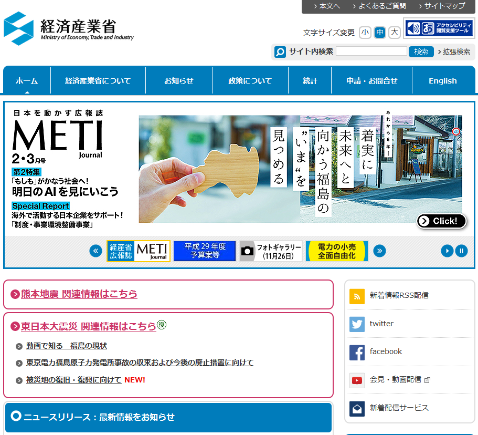
Task: Open the main Fukushima banner image
Action: tap(300, 169)
